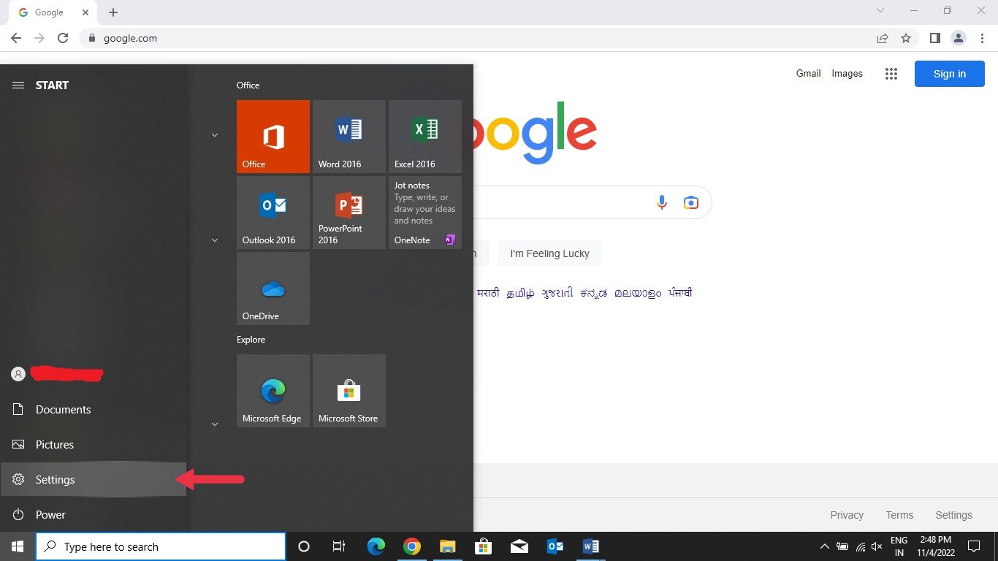Reload the Google page
Image resolution: width=998 pixels, height=561 pixels.
click(x=63, y=38)
